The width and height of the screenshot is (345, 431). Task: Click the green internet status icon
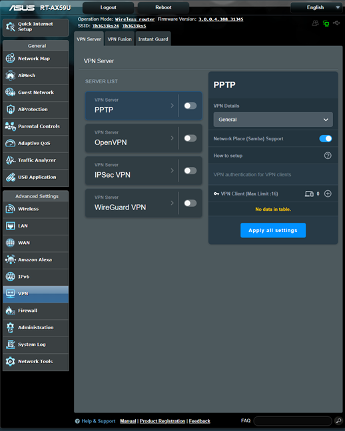point(326,24)
